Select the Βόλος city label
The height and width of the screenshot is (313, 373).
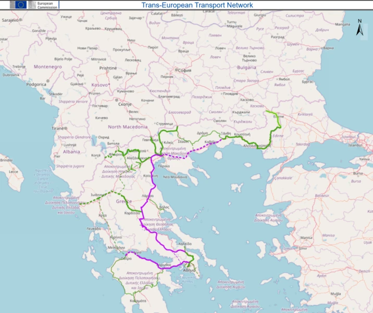(164, 207)
